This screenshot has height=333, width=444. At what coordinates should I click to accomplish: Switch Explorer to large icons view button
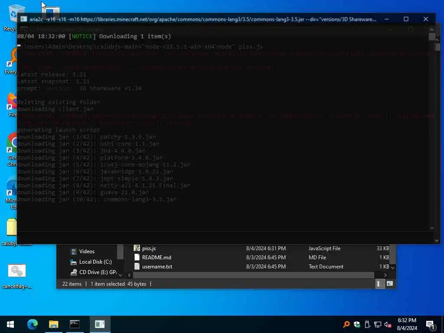(390, 284)
